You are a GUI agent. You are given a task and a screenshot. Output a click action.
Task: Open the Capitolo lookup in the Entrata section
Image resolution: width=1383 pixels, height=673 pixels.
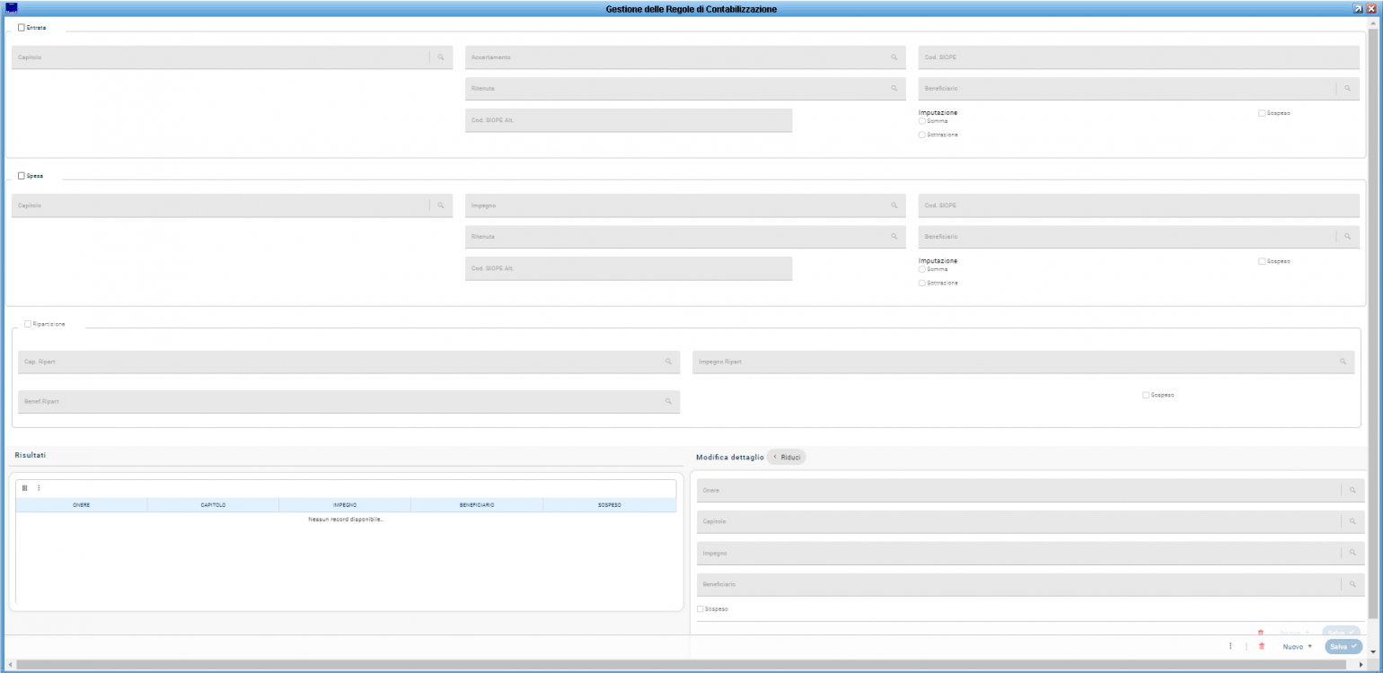click(441, 57)
